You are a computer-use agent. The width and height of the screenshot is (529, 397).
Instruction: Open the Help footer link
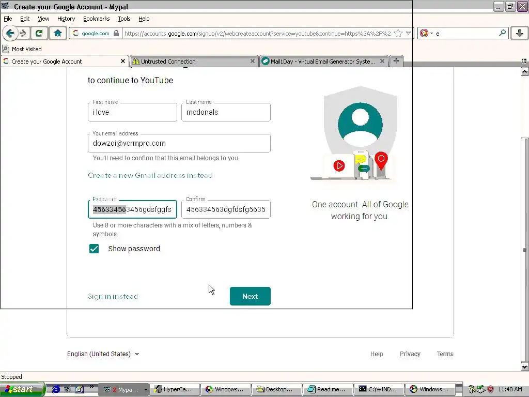click(x=377, y=354)
